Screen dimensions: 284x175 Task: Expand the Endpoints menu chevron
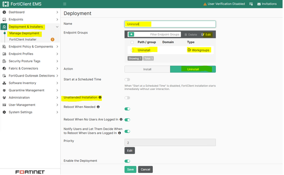(57, 19)
